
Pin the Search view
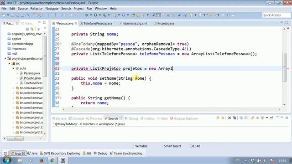[271, 118]
